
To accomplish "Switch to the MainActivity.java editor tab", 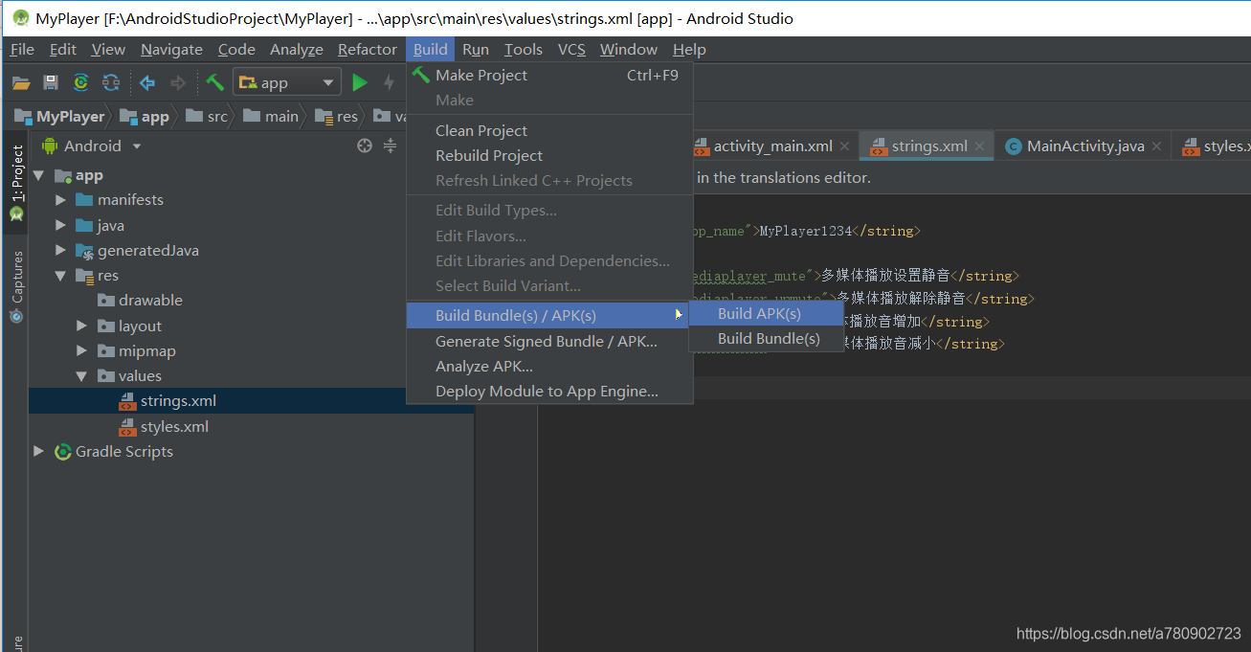I will tap(1084, 146).
